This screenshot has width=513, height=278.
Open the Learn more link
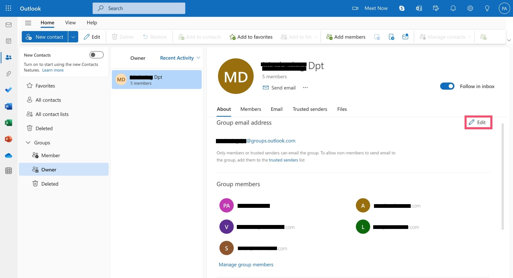tap(53, 70)
